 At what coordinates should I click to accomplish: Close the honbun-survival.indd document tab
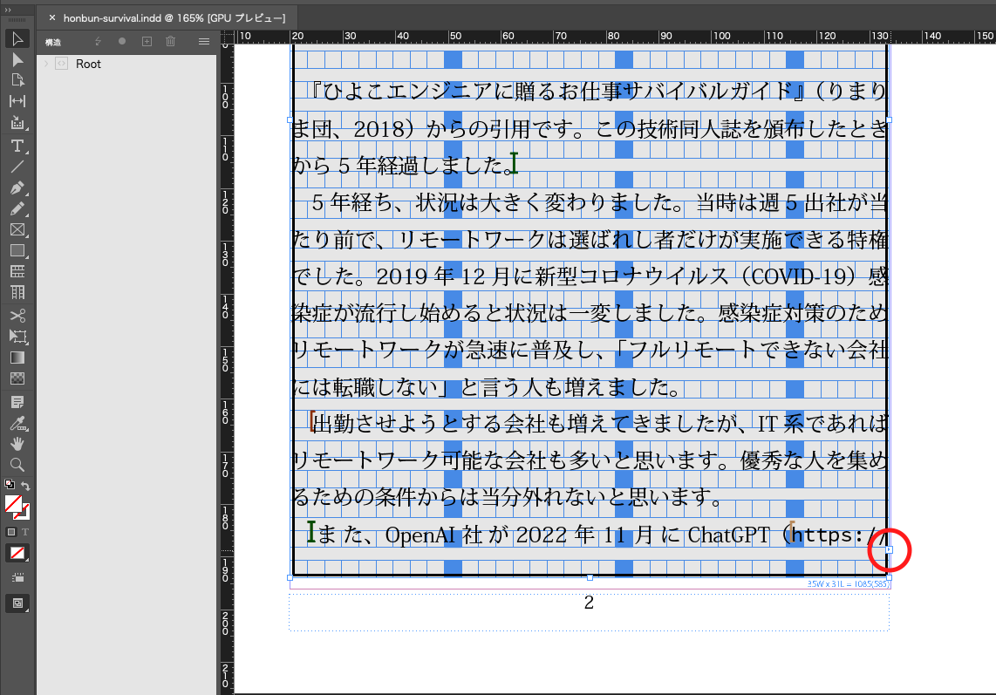click(x=52, y=17)
